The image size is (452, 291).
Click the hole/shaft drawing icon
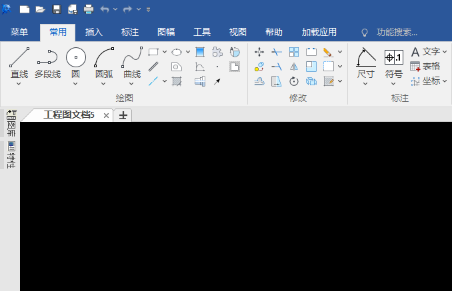(200, 81)
